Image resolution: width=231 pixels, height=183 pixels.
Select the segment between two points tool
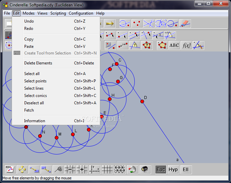110,35
